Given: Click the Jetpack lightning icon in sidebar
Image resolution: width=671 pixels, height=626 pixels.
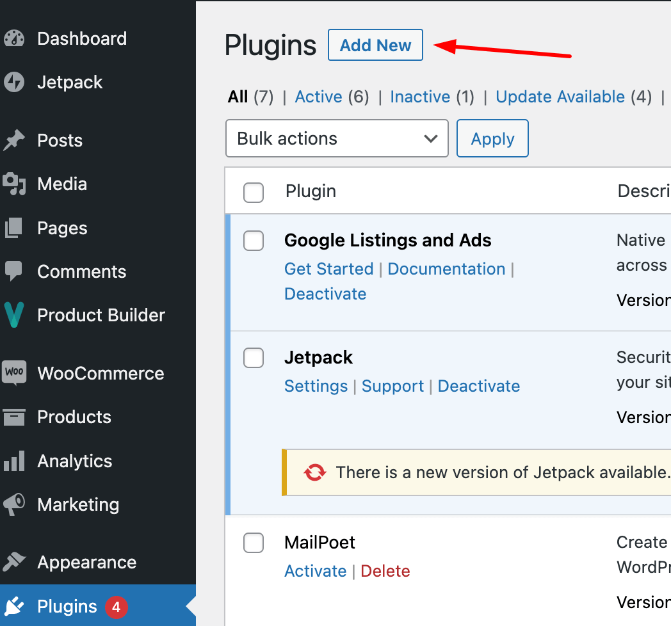Looking at the screenshot, I should [x=14, y=82].
